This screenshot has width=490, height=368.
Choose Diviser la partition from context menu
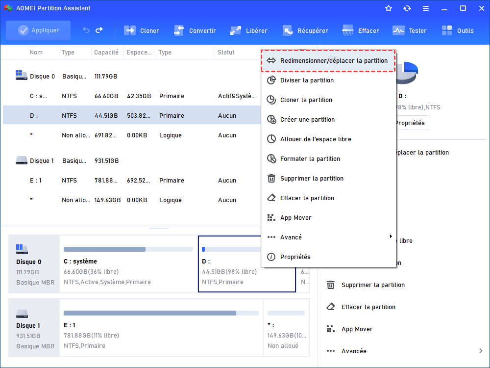coord(328,80)
